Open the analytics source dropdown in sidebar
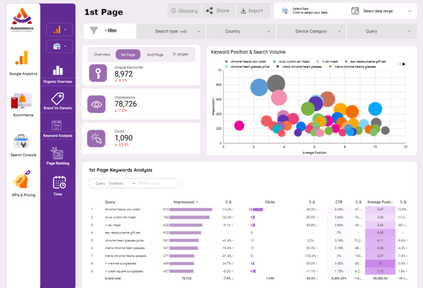 [59, 30]
